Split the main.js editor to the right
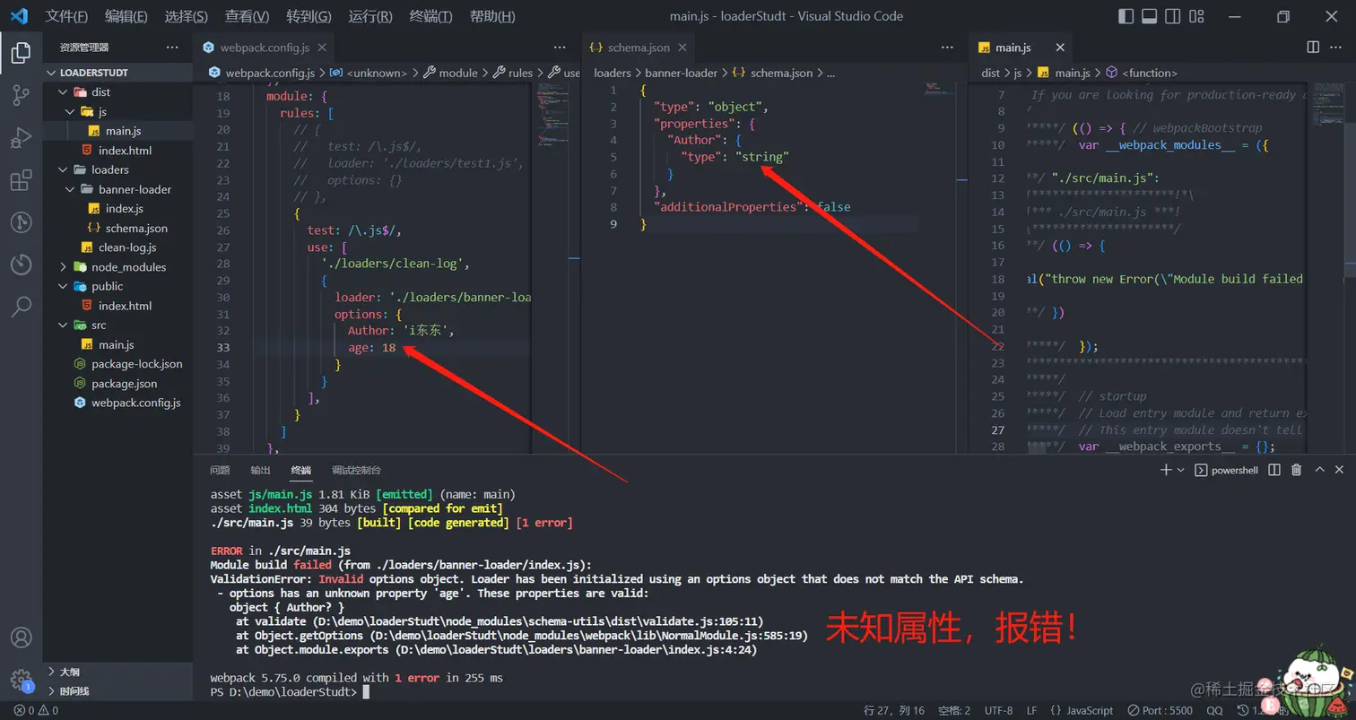Image resolution: width=1356 pixels, height=720 pixels. click(x=1313, y=48)
